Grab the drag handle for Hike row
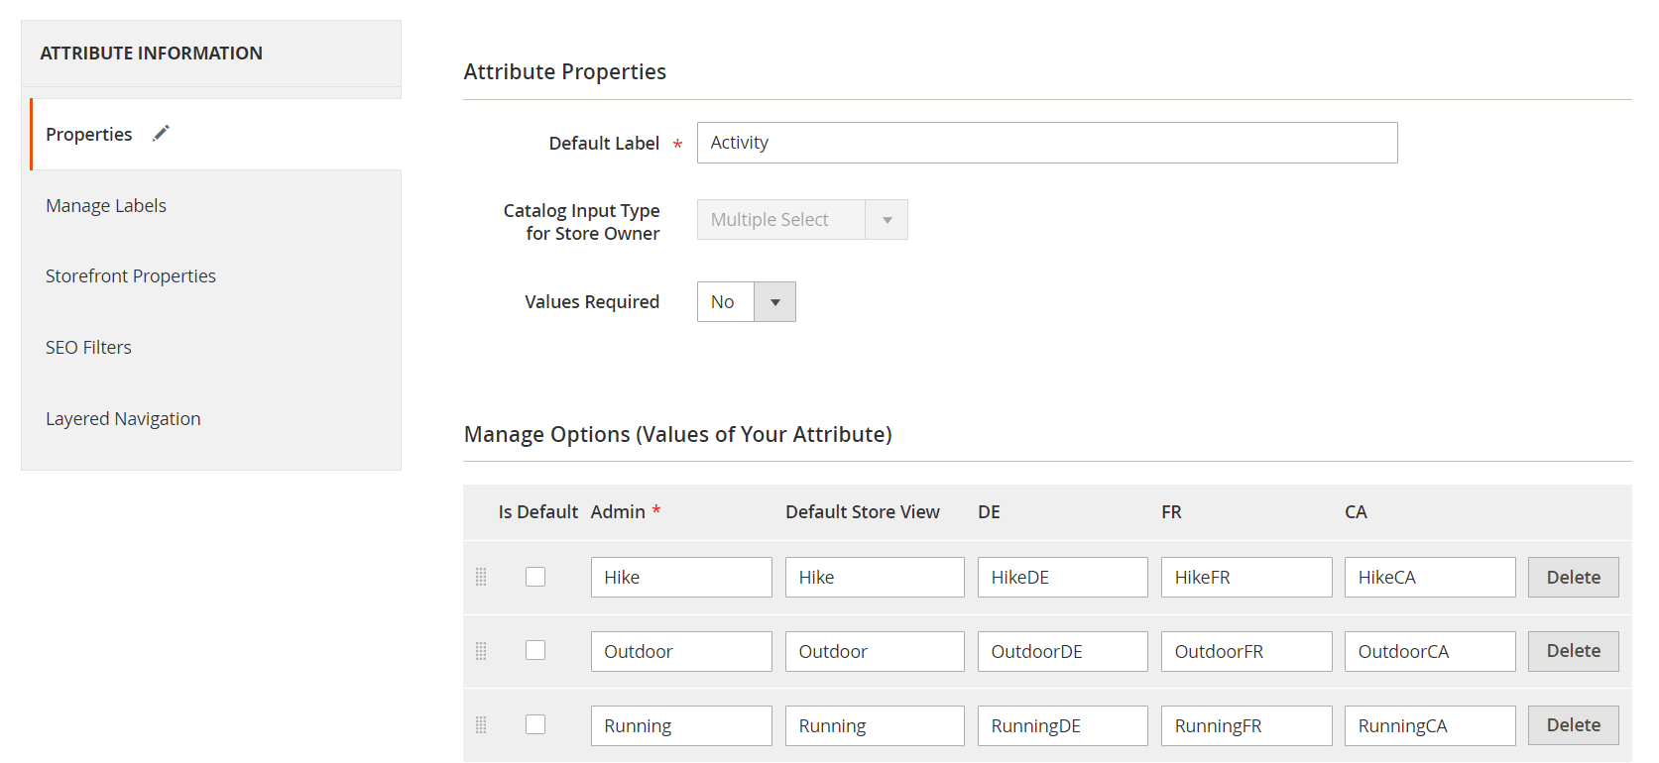This screenshot has width=1659, height=763. tap(481, 577)
